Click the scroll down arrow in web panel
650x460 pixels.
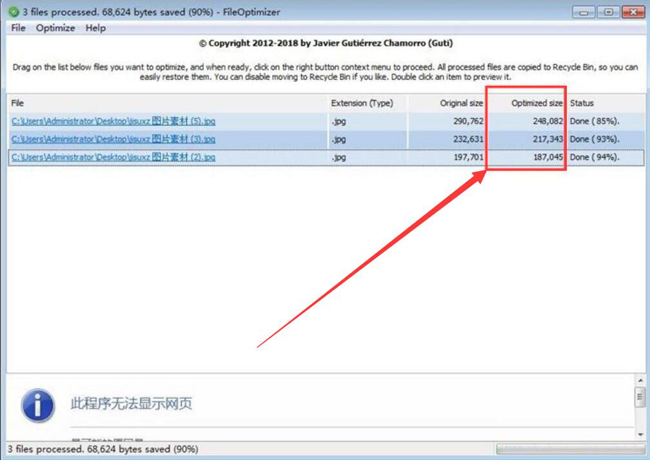(x=640, y=434)
